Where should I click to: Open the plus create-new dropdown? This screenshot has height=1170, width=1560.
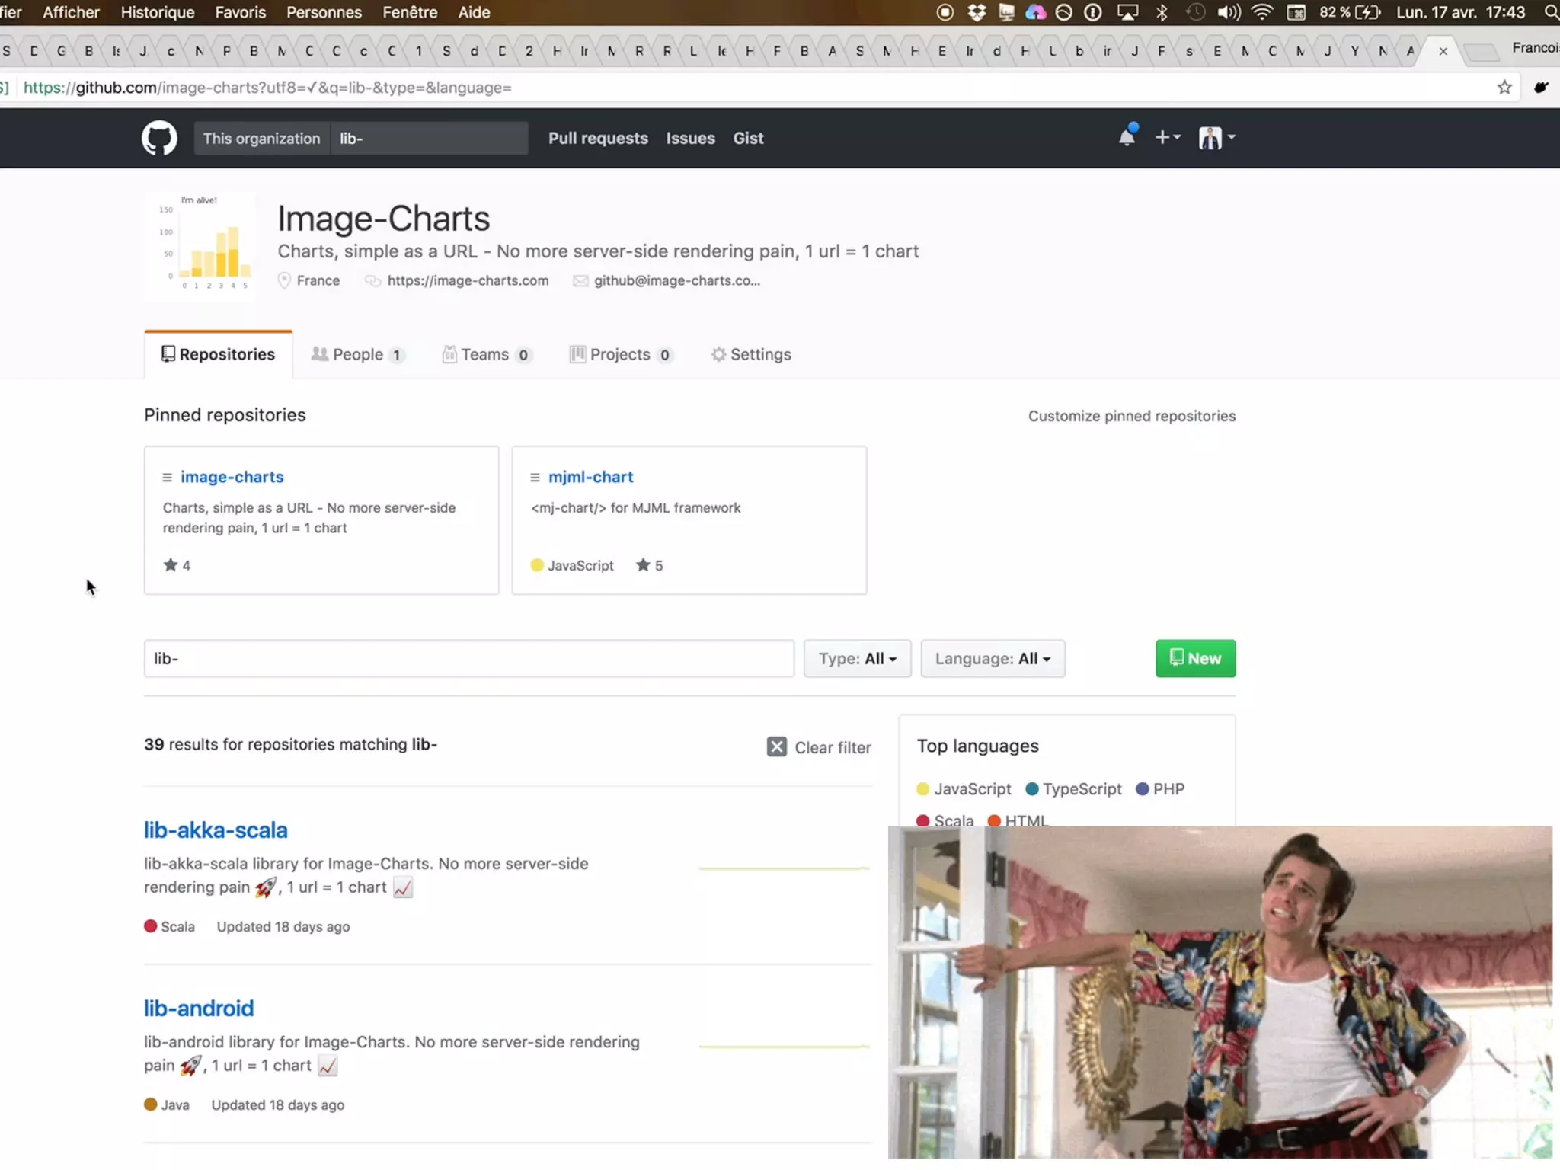1167,138
